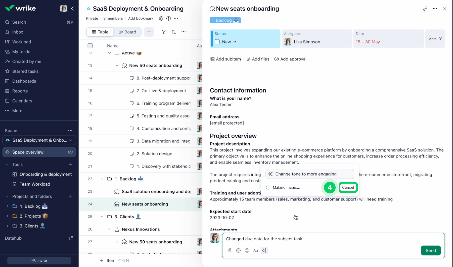The width and height of the screenshot is (453, 267).
Task: Expand More fields in the task panel
Action: coord(435,39)
